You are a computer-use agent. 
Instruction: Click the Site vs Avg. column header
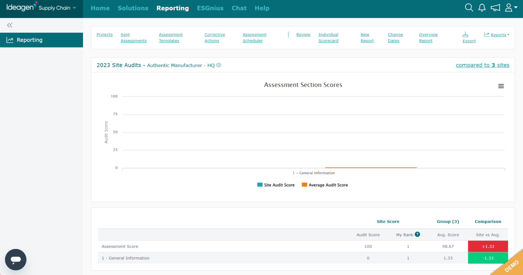click(488, 235)
